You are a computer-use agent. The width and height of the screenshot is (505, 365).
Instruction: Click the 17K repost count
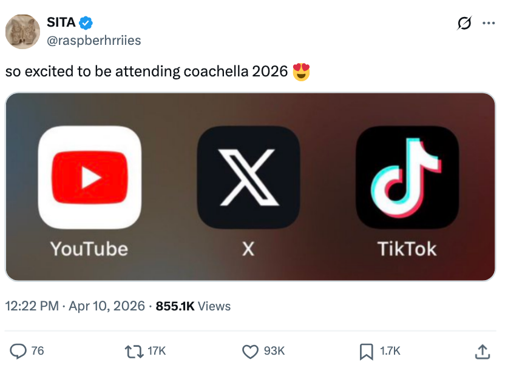(157, 350)
